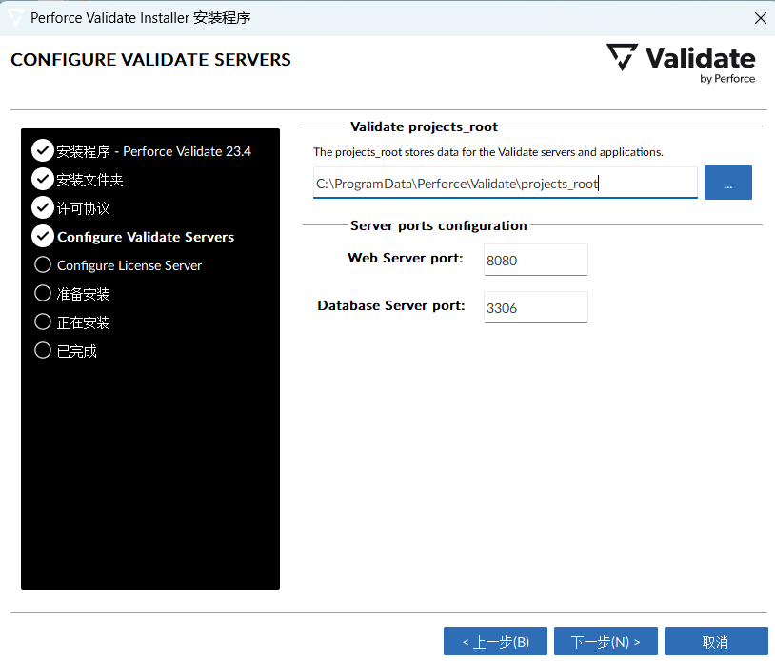Screen dimensions: 775x661
Task: Close the installer window
Action: tap(760, 18)
